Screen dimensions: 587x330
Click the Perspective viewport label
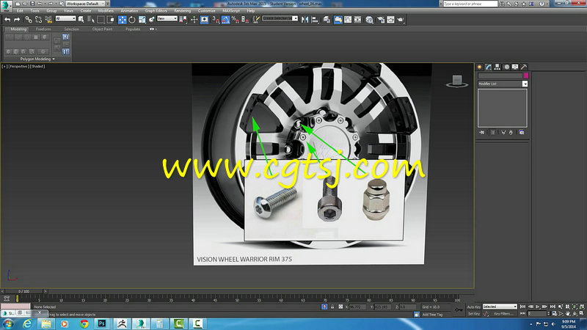(18, 66)
